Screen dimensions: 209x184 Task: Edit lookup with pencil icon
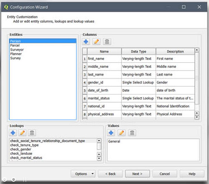coord(22,133)
